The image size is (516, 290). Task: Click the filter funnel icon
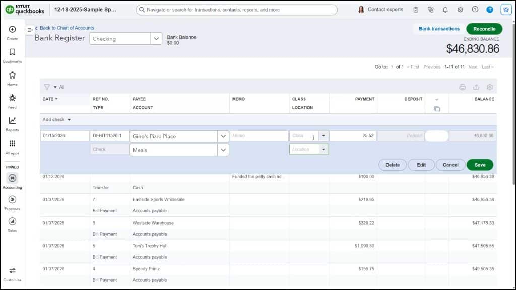pos(47,87)
